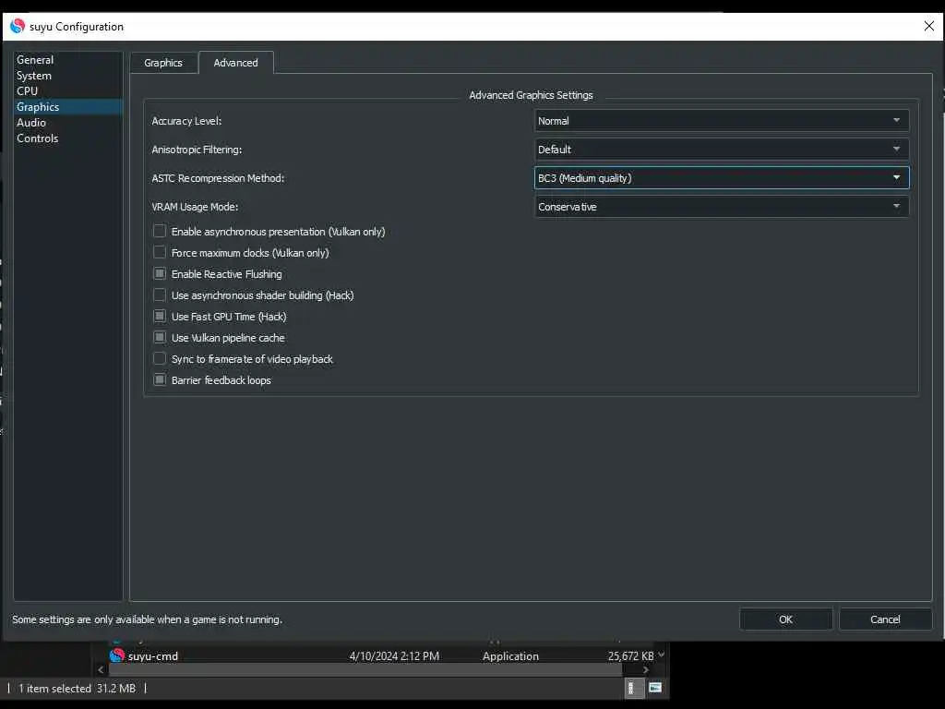Click '1 item selected 31.2 MB' status text
945x709 pixels.
click(78, 688)
